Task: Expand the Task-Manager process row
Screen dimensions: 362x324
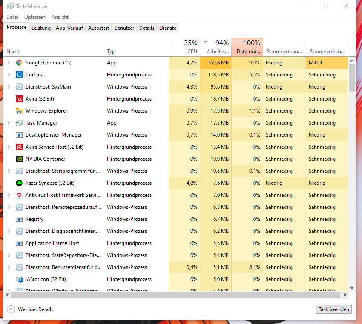Action: point(9,123)
